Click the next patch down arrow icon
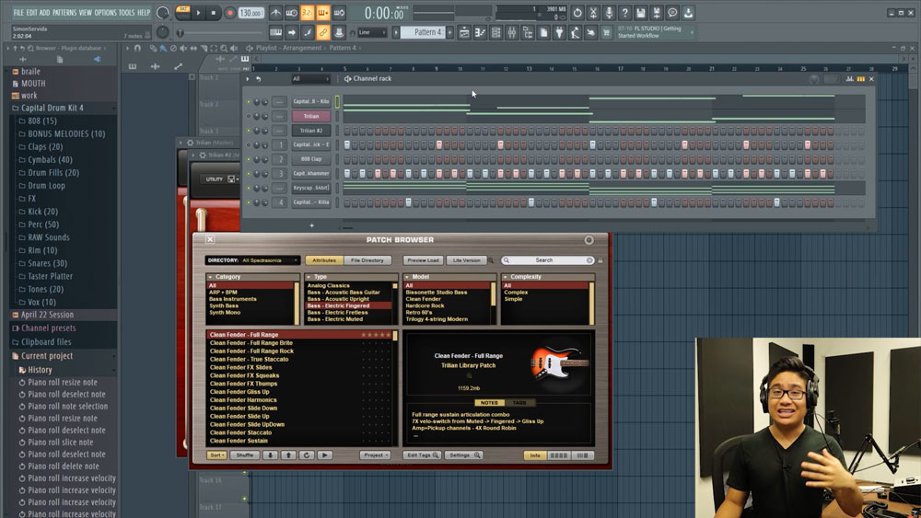 coord(270,455)
